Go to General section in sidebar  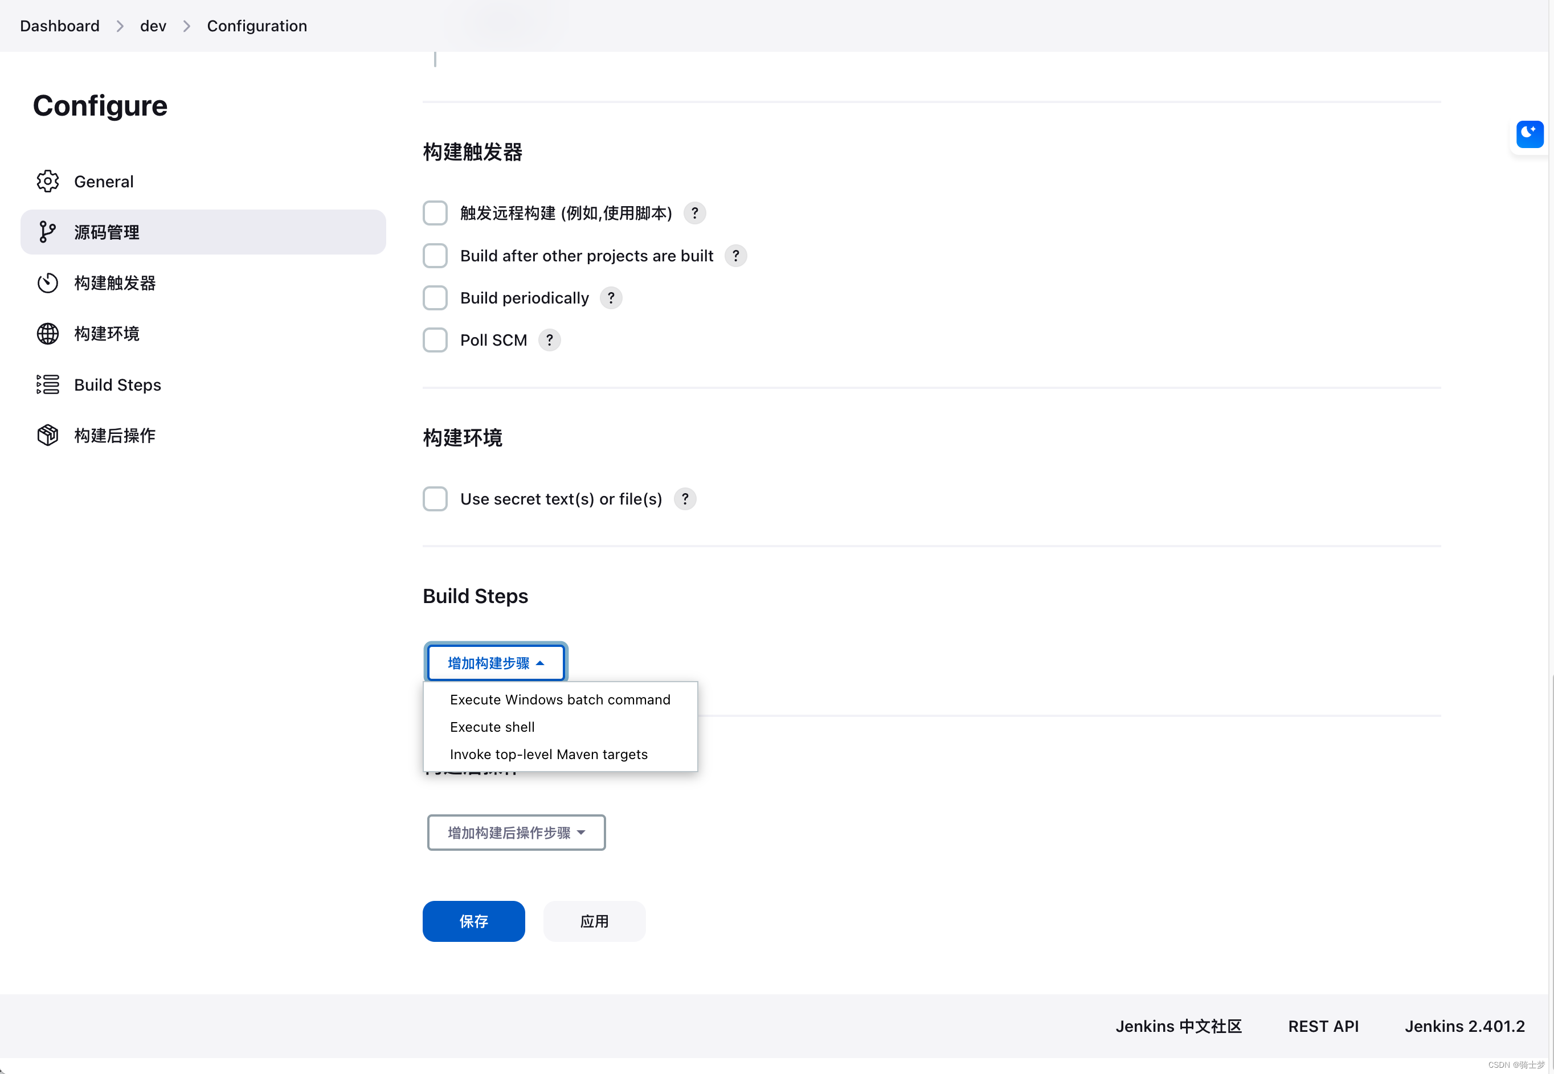pos(203,181)
